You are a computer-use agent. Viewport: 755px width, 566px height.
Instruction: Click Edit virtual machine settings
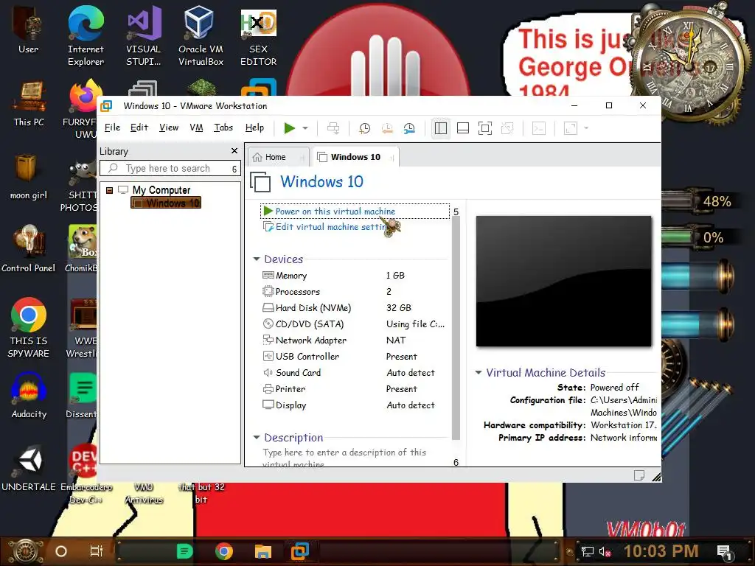coord(330,227)
